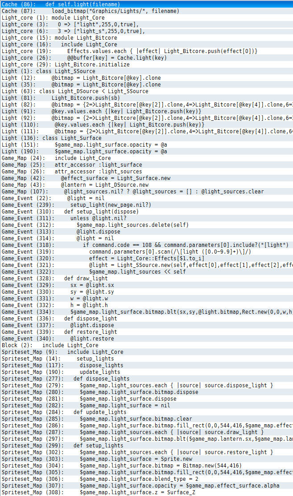Screen dimensions: 293x496
Task: Open the Cache (87) load_bitmap result row
Action: [146, 11]
